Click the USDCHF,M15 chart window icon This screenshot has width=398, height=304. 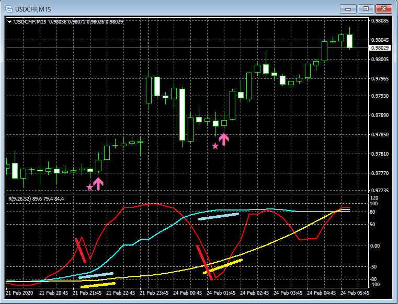pos(9,9)
